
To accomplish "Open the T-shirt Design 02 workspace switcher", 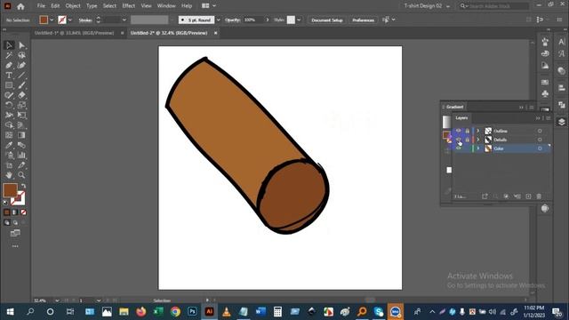I will point(428,6).
